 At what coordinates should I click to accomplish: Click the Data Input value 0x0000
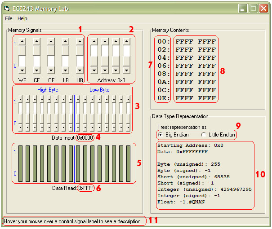[x=85, y=138]
